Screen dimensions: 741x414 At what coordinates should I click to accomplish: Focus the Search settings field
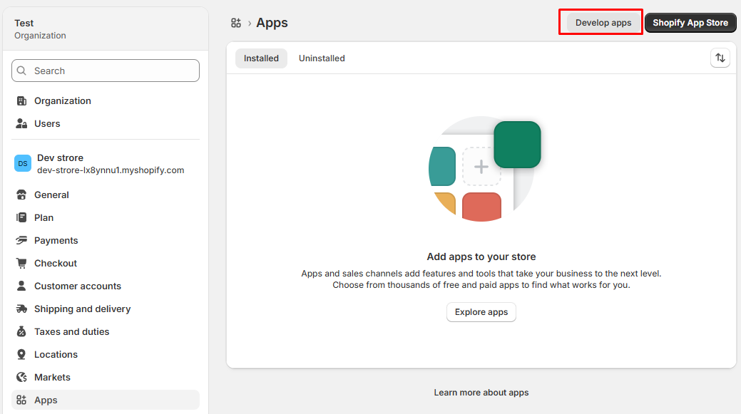point(106,71)
